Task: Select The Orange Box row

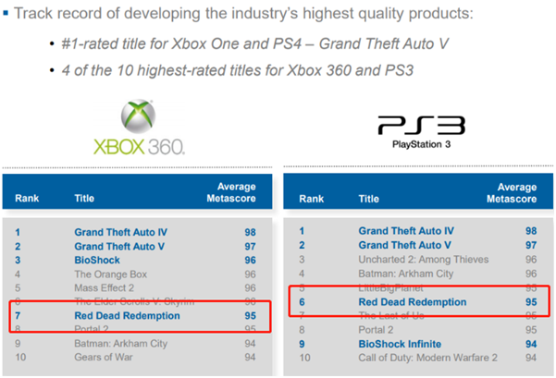Action: 108,274
